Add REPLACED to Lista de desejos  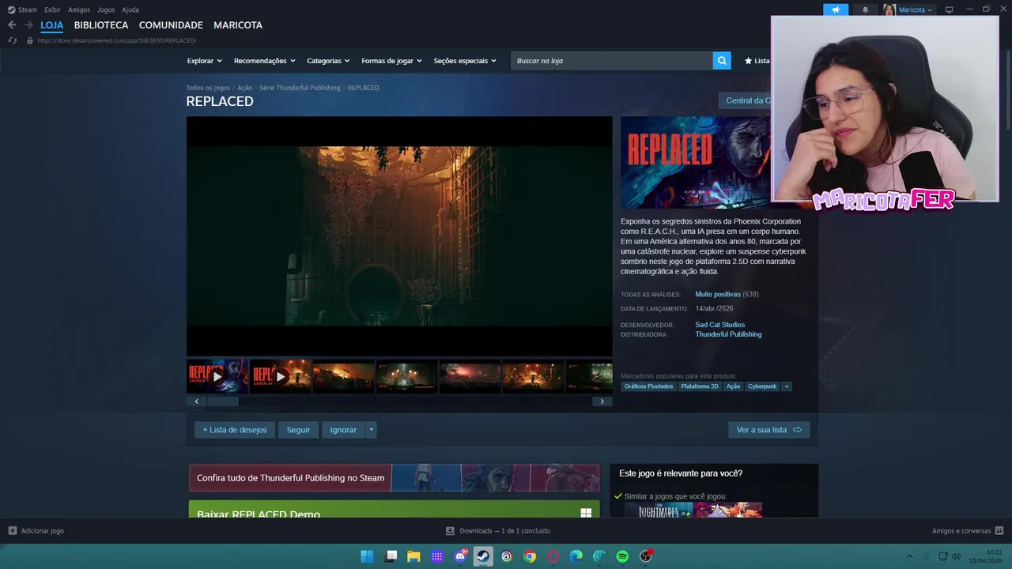pyautogui.click(x=235, y=430)
